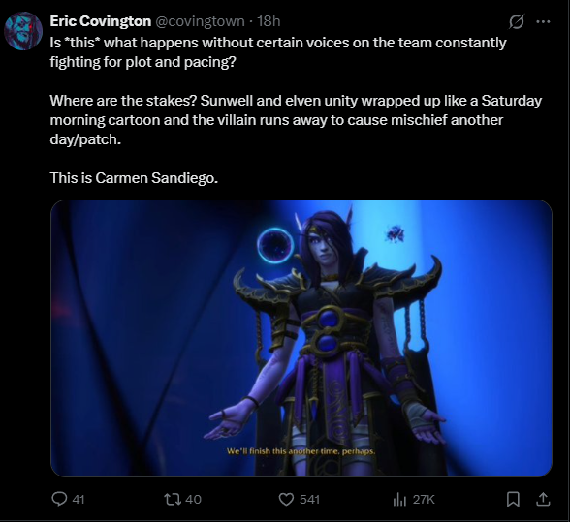Like the post with the heart icon
The height and width of the screenshot is (522, 570).
point(286,499)
